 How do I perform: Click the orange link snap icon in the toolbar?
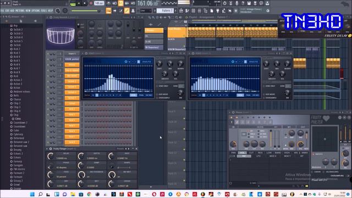127,10
